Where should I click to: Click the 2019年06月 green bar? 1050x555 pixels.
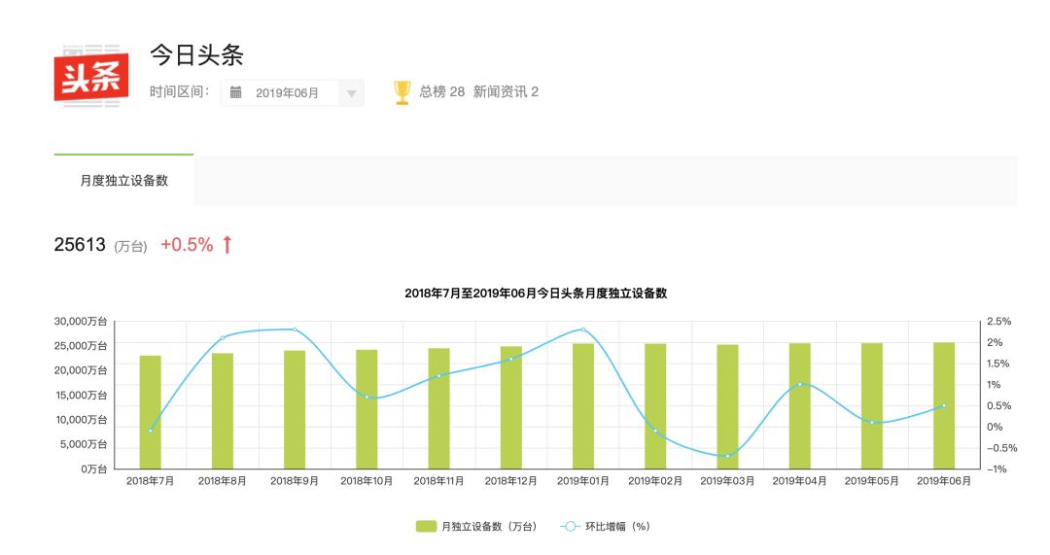(944, 405)
